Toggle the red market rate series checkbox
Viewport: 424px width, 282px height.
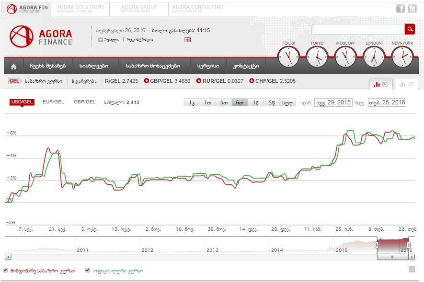click(x=6, y=270)
